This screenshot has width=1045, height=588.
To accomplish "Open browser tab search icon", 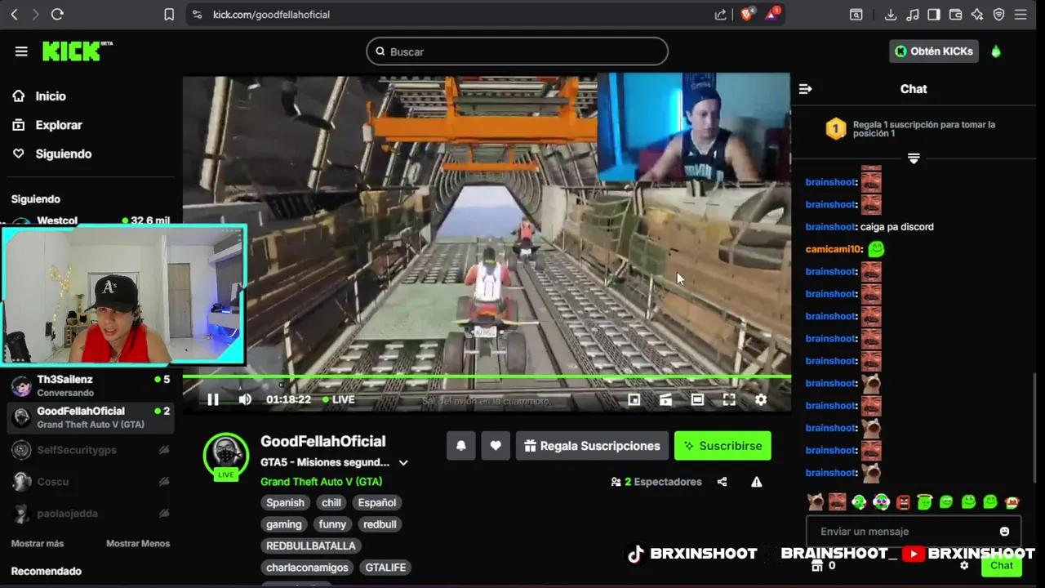I will point(856,15).
